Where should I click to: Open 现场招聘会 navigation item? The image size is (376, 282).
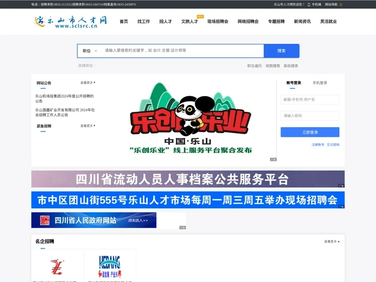(x=218, y=21)
